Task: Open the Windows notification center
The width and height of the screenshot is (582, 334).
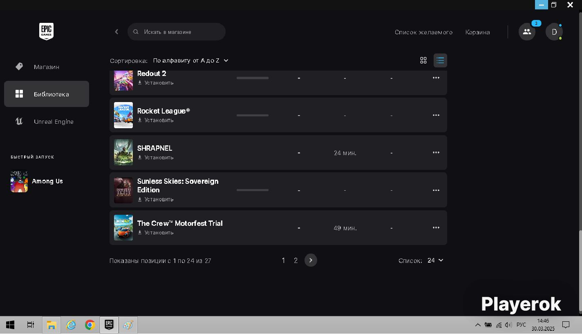Action: click(566, 325)
